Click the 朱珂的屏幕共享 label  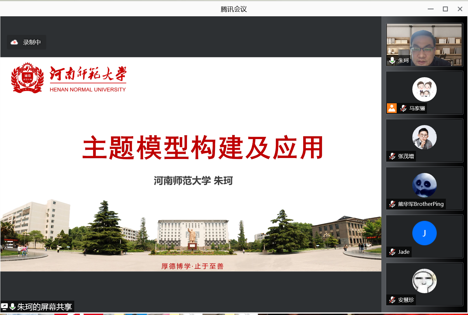pyautogui.click(x=44, y=307)
